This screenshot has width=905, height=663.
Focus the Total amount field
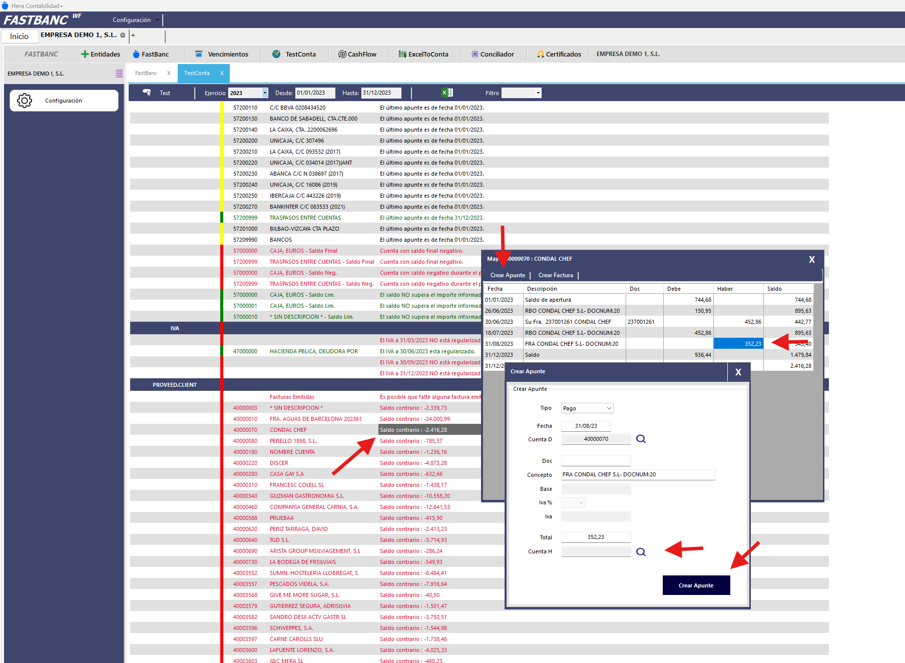tap(596, 537)
